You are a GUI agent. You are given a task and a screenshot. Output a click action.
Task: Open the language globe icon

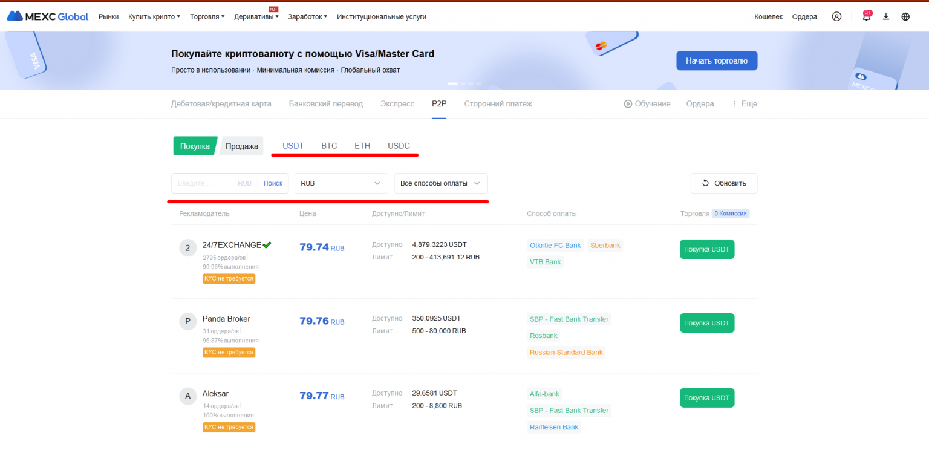(905, 16)
